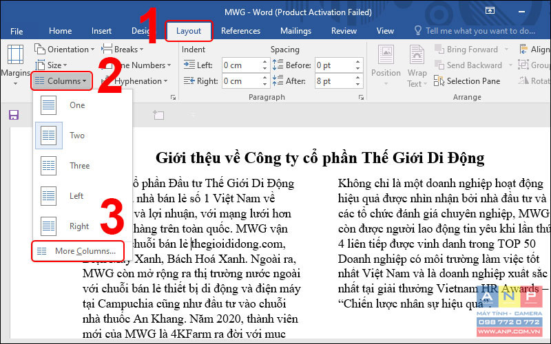
Task: Click the word thegioididong.com in the text
Action: tap(238, 244)
